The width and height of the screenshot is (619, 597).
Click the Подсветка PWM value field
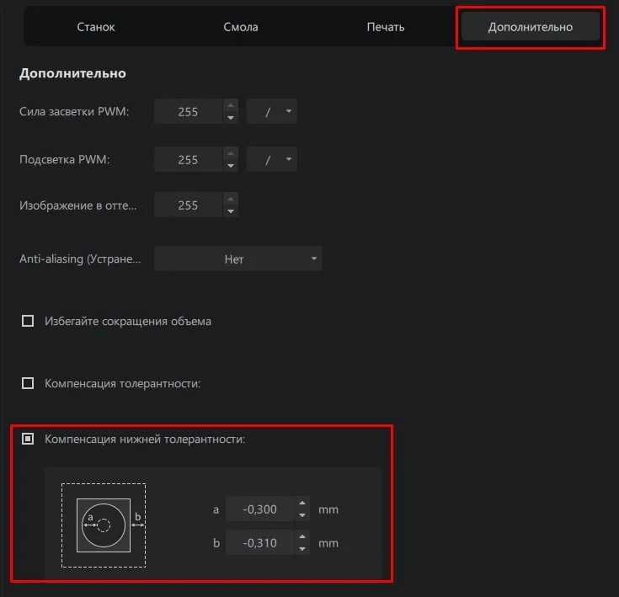tap(188, 159)
